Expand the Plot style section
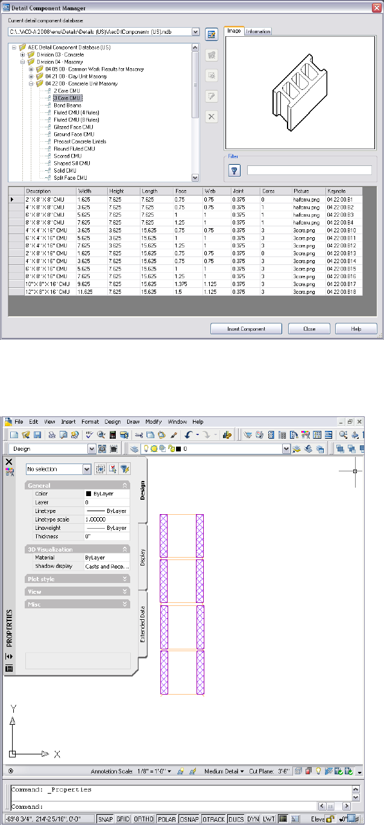This screenshot has width=384, height=825. point(125,578)
